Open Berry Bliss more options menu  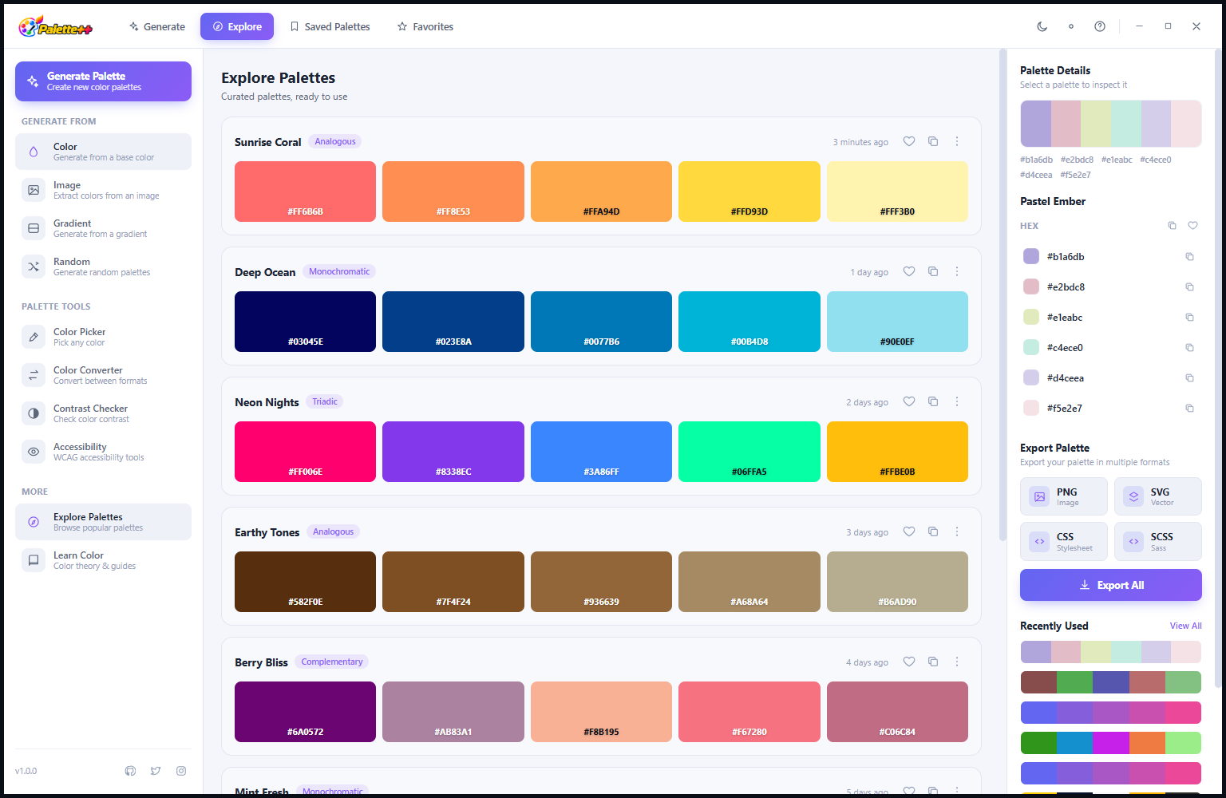pyautogui.click(x=956, y=662)
